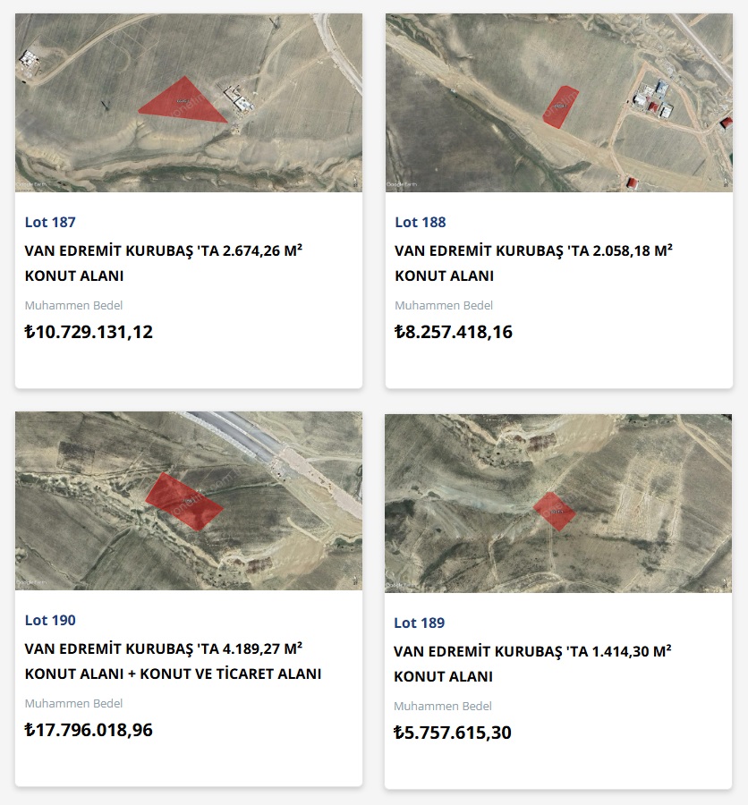748x805 pixels.
Task: Open the 4.189,27 M² Konut ve Ticaret title
Action: (x=173, y=661)
